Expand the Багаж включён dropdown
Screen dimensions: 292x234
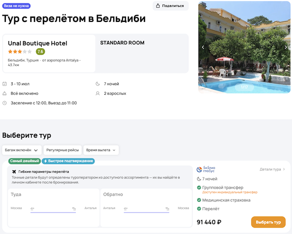click(21, 150)
